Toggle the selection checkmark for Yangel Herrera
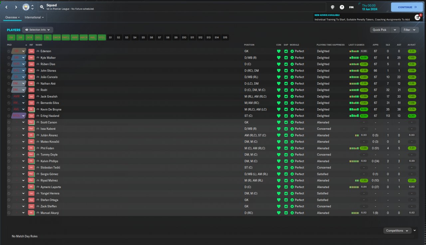Viewport: 426px width, 245px height. tap(9, 193)
